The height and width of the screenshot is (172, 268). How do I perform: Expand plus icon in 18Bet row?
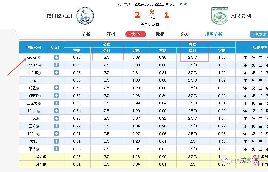click(56, 134)
